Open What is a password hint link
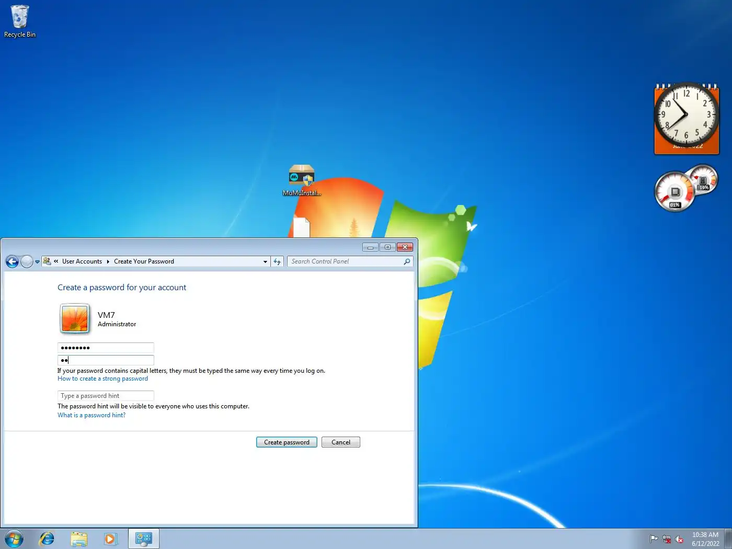The image size is (732, 549). click(92, 415)
